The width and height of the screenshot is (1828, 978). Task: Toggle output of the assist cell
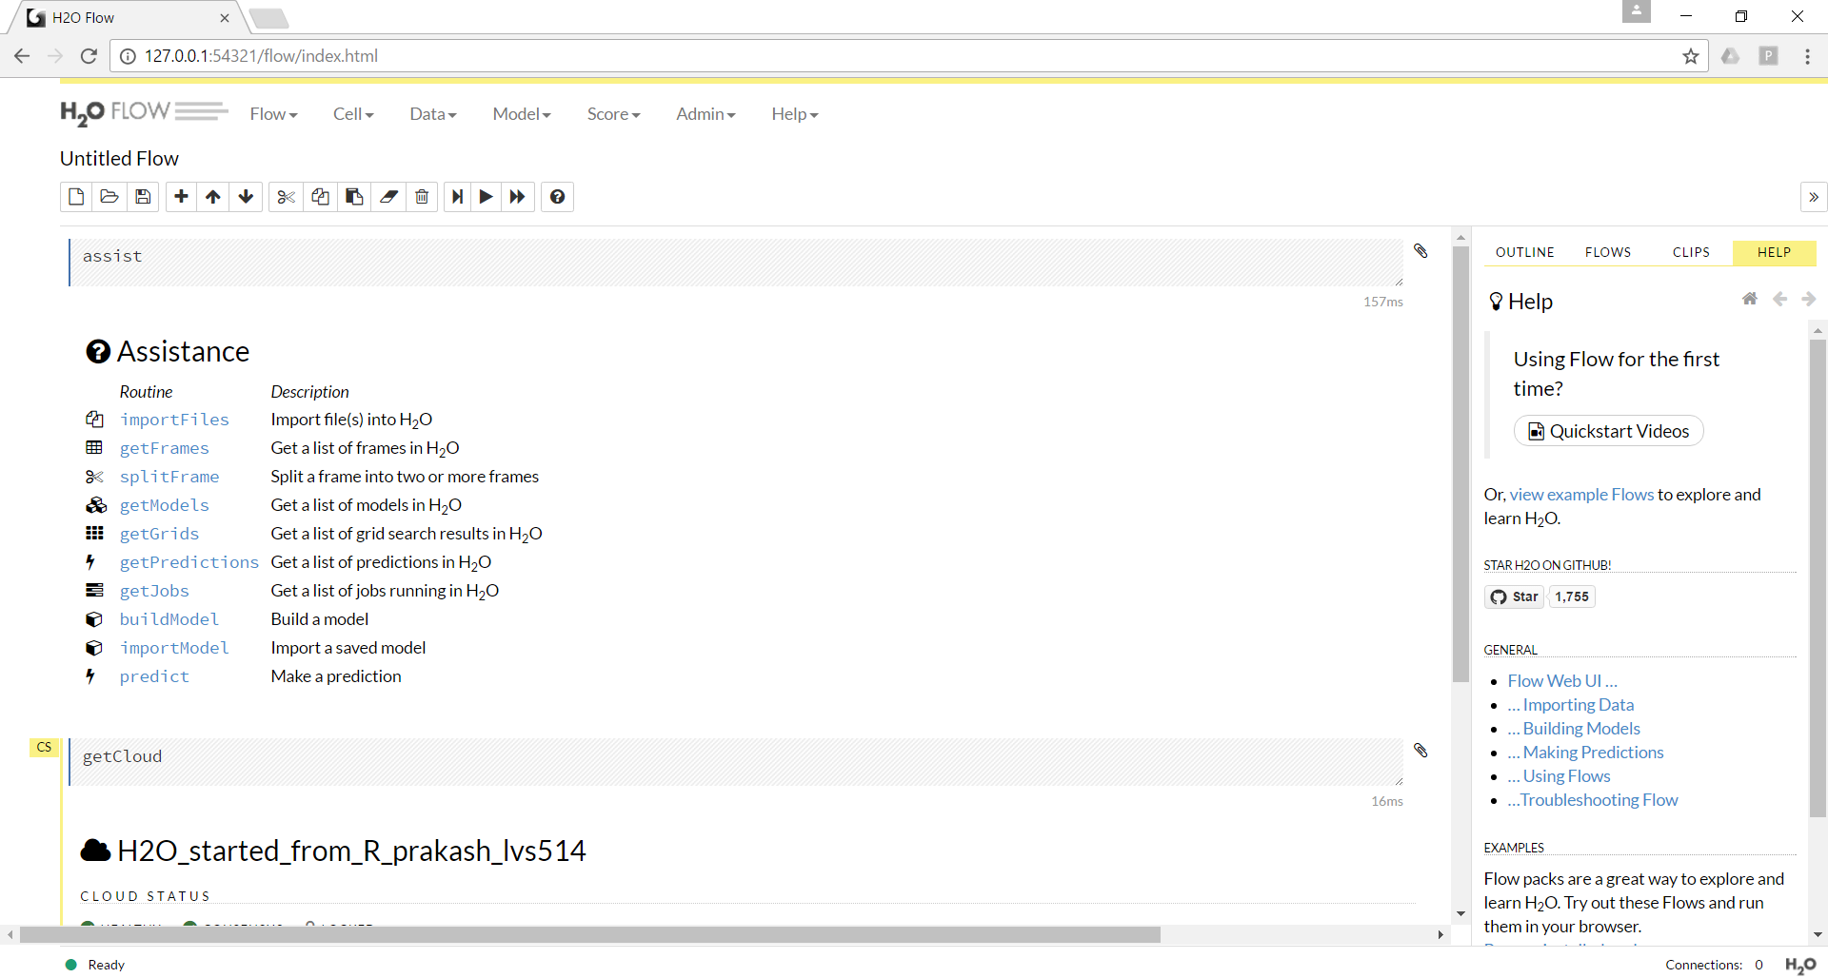pos(1421,251)
